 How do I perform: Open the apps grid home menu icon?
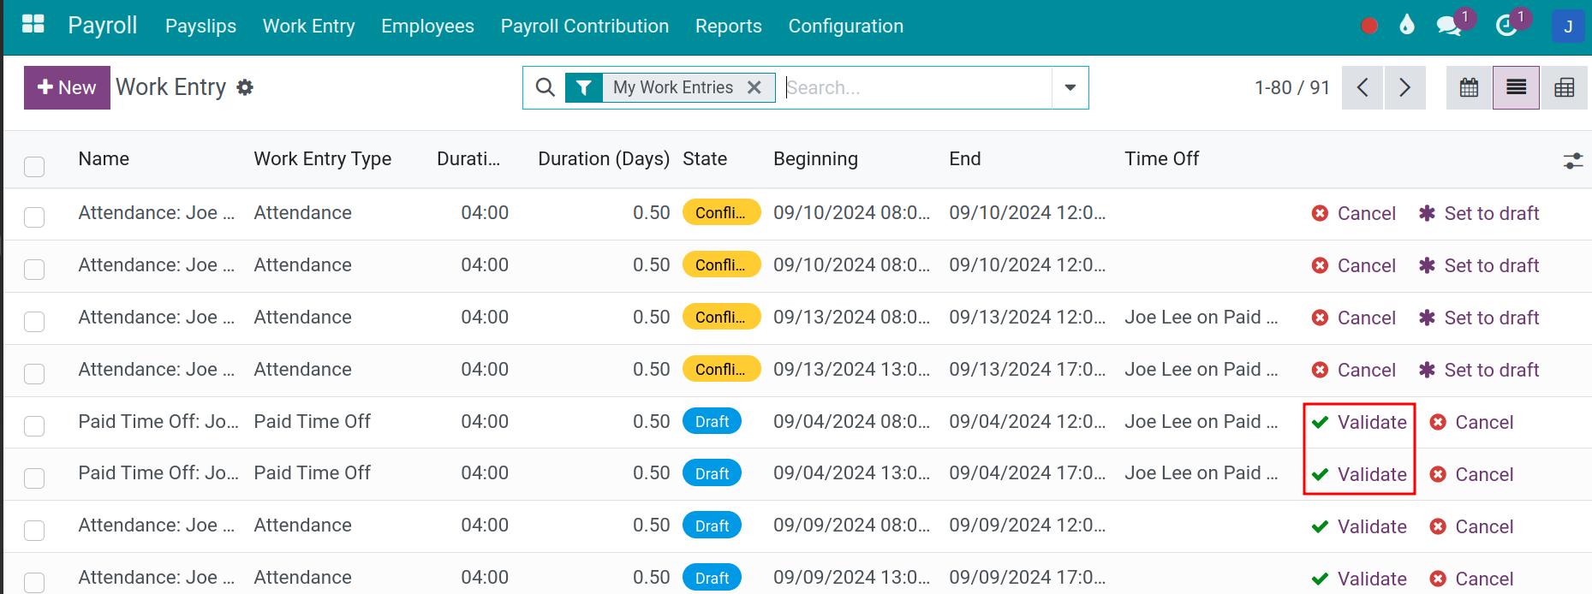pyautogui.click(x=33, y=25)
